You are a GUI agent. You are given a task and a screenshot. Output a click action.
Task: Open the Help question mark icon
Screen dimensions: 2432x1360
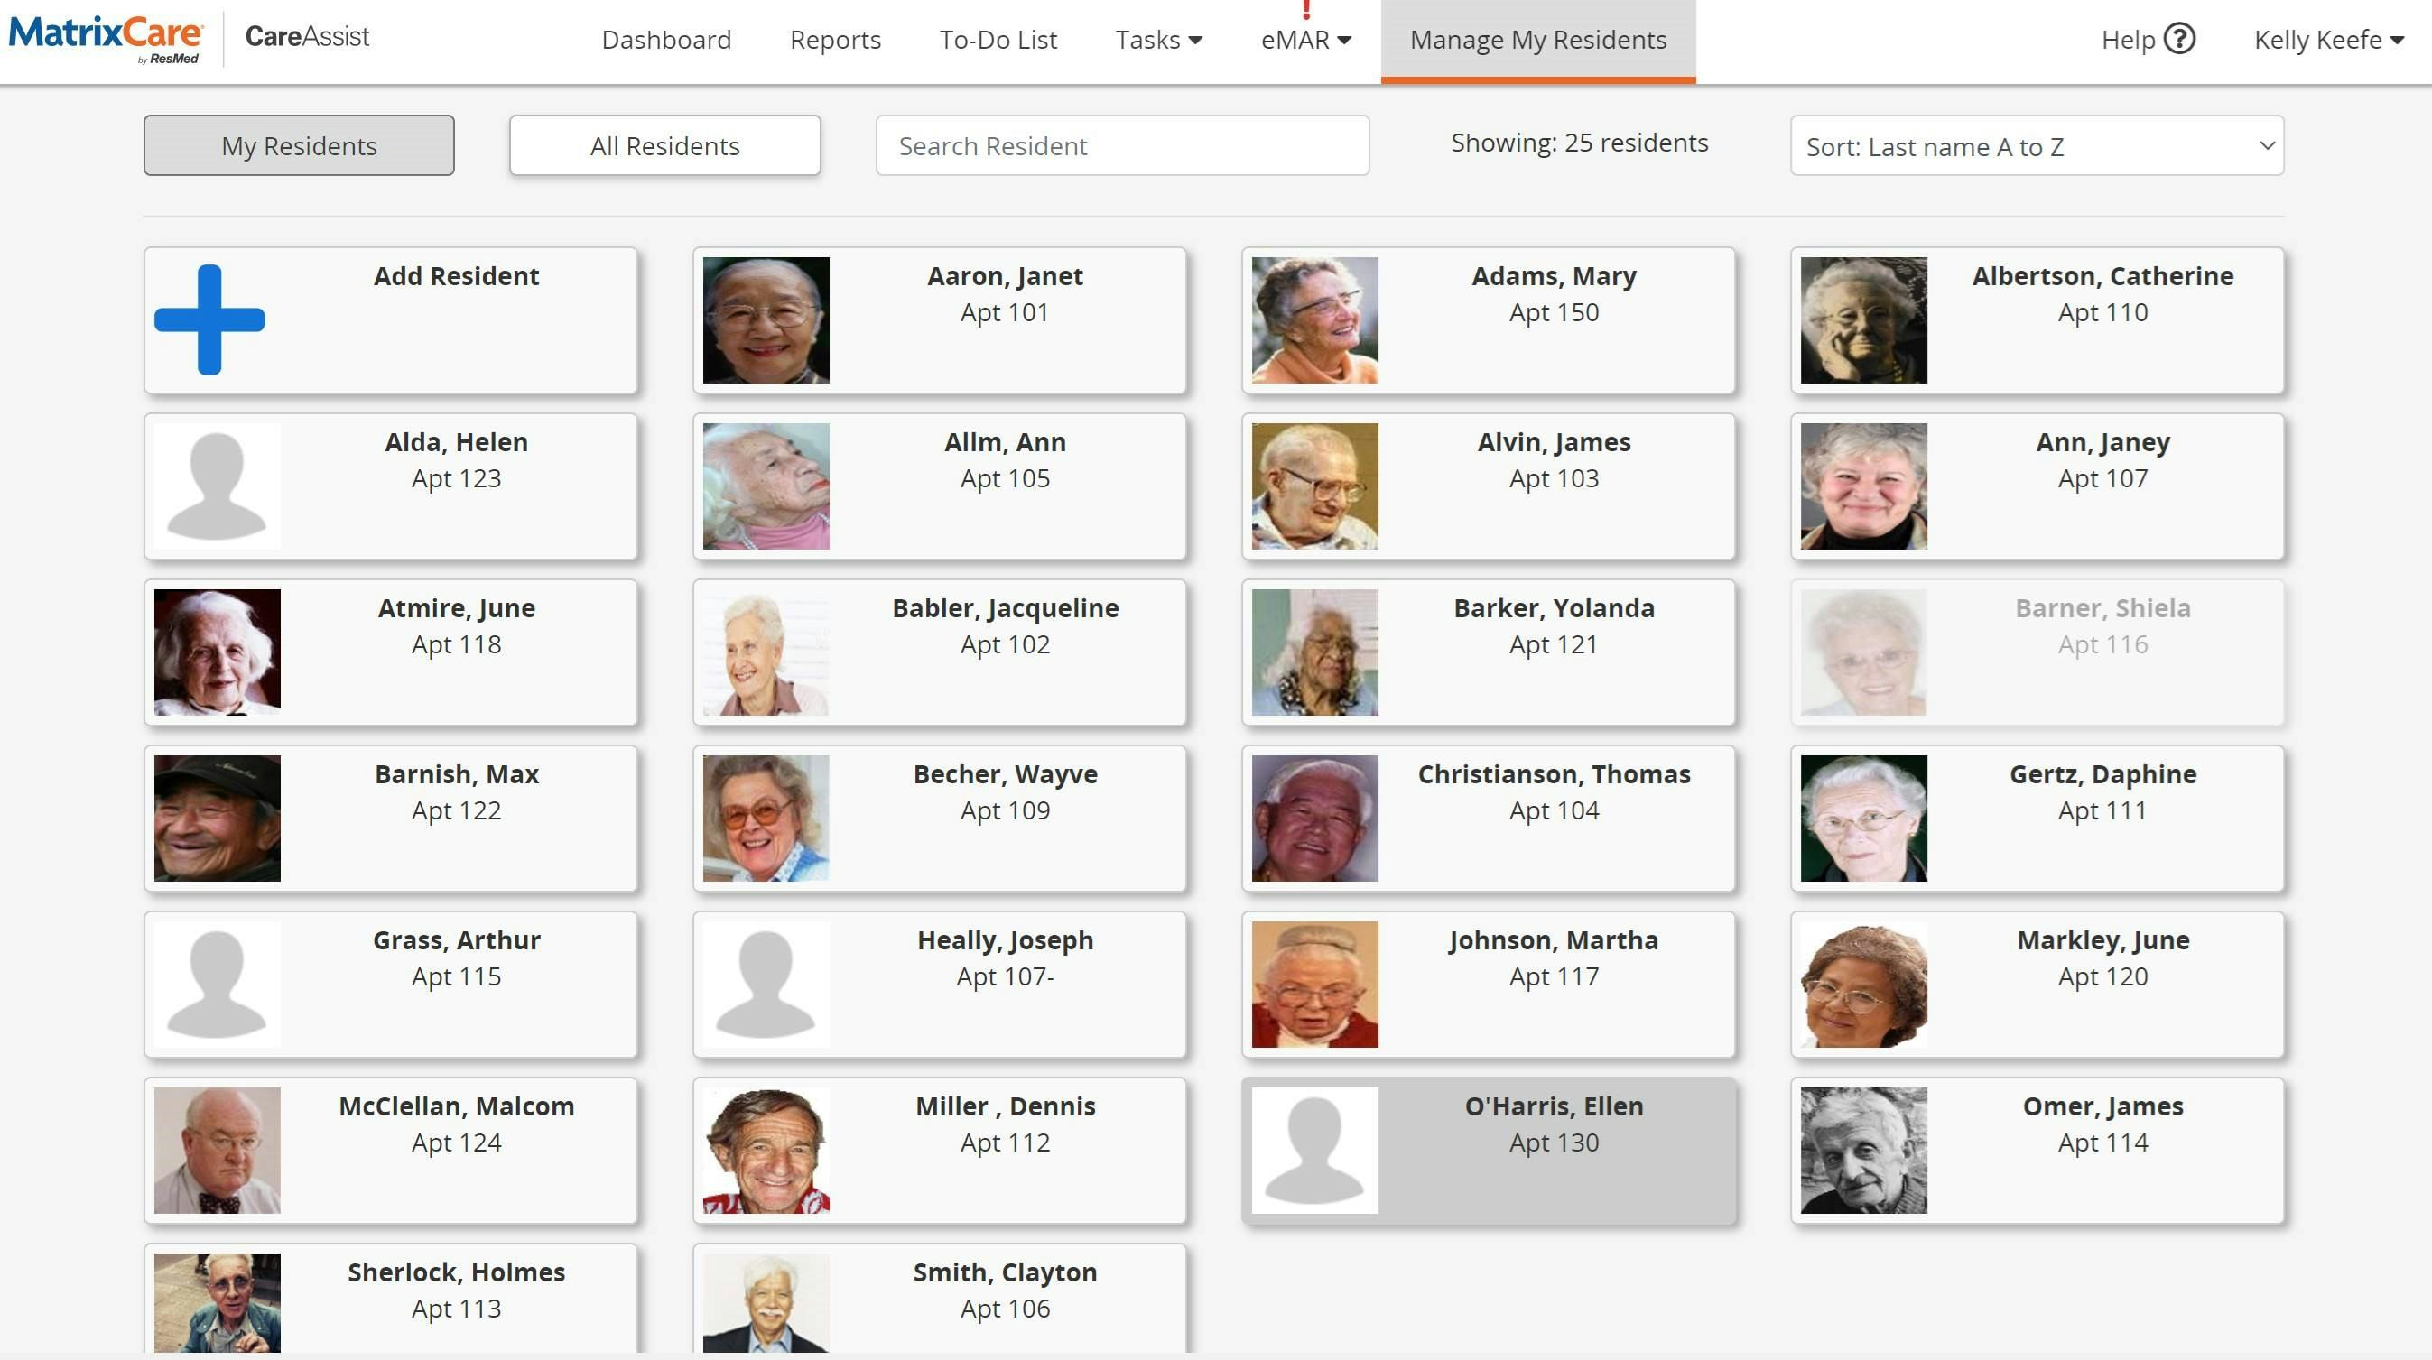pos(2183,39)
